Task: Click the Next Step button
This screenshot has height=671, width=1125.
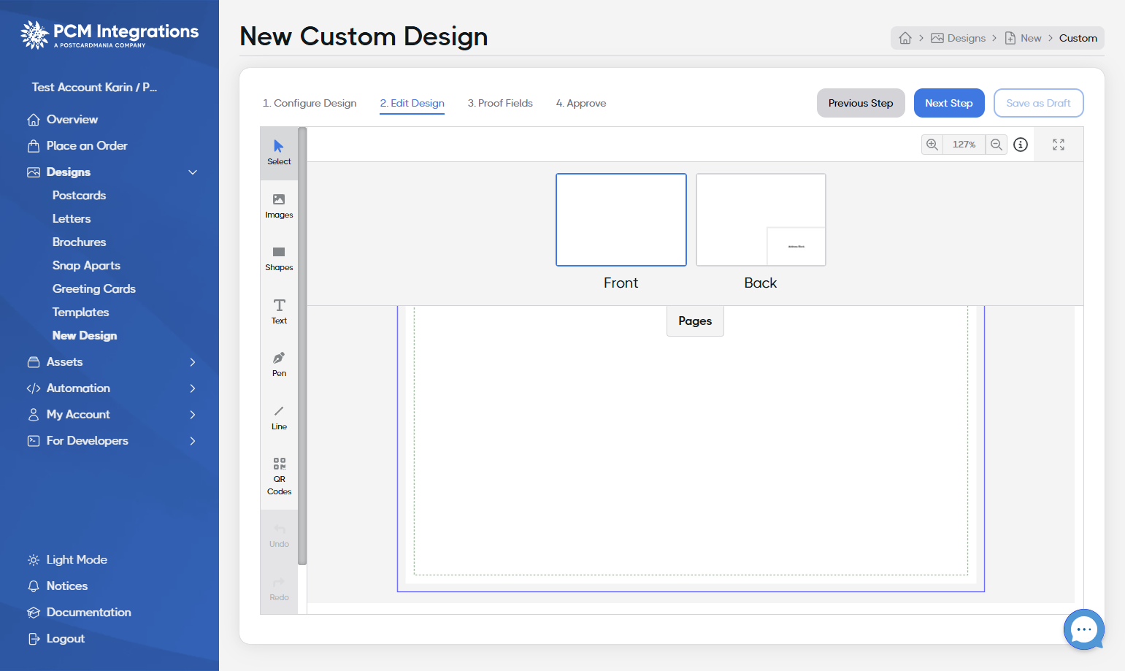Action: [949, 103]
